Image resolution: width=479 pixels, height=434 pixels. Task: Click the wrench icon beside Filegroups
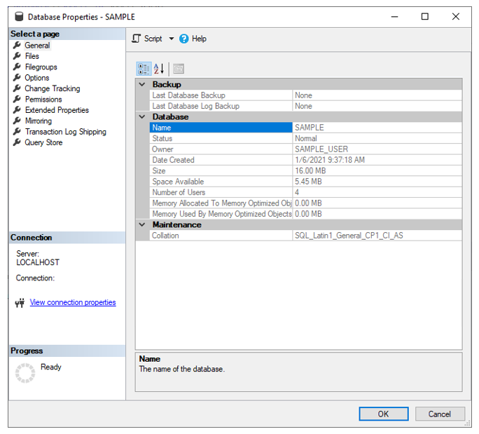click(x=17, y=67)
